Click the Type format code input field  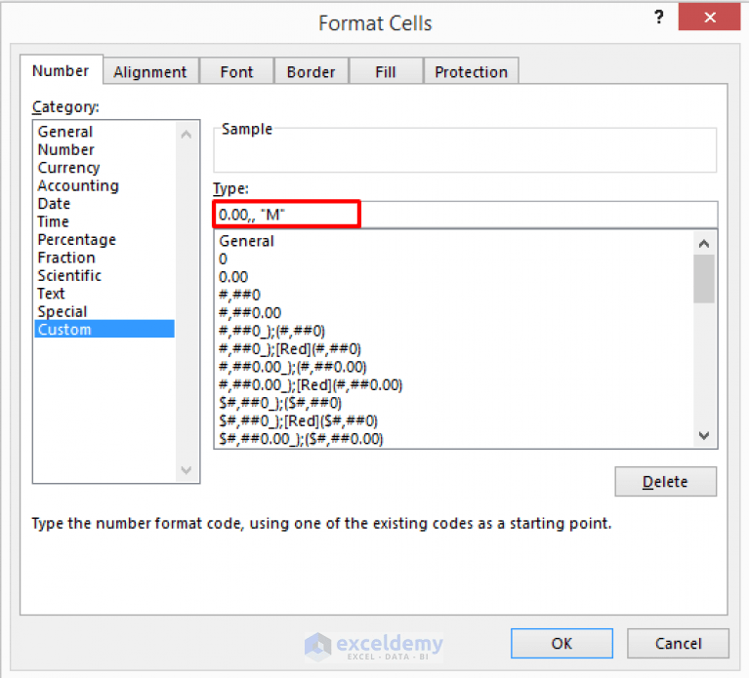(x=465, y=215)
